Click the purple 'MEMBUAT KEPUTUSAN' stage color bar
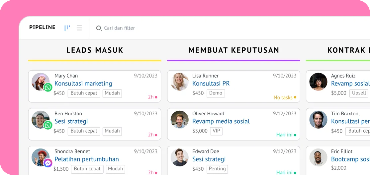 coord(233,61)
